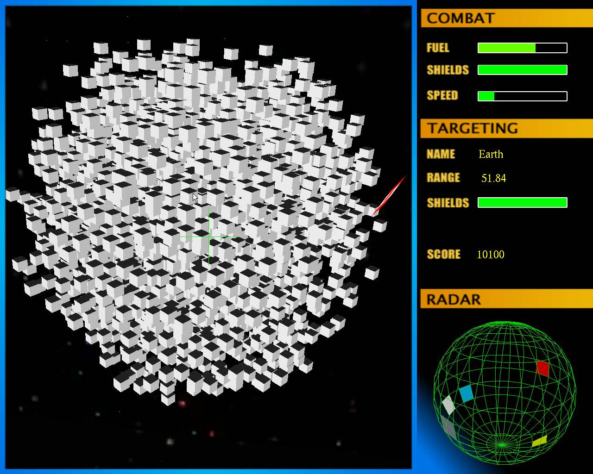
Task: Click the red blip on the radar sphere
Action: (x=543, y=368)
